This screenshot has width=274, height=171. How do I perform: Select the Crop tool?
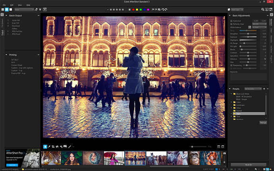tap(54, 146)
